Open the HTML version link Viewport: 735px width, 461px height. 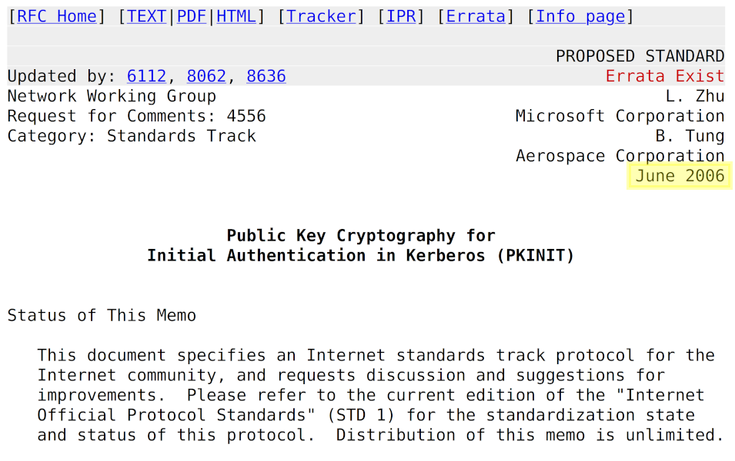click(236, 16)
